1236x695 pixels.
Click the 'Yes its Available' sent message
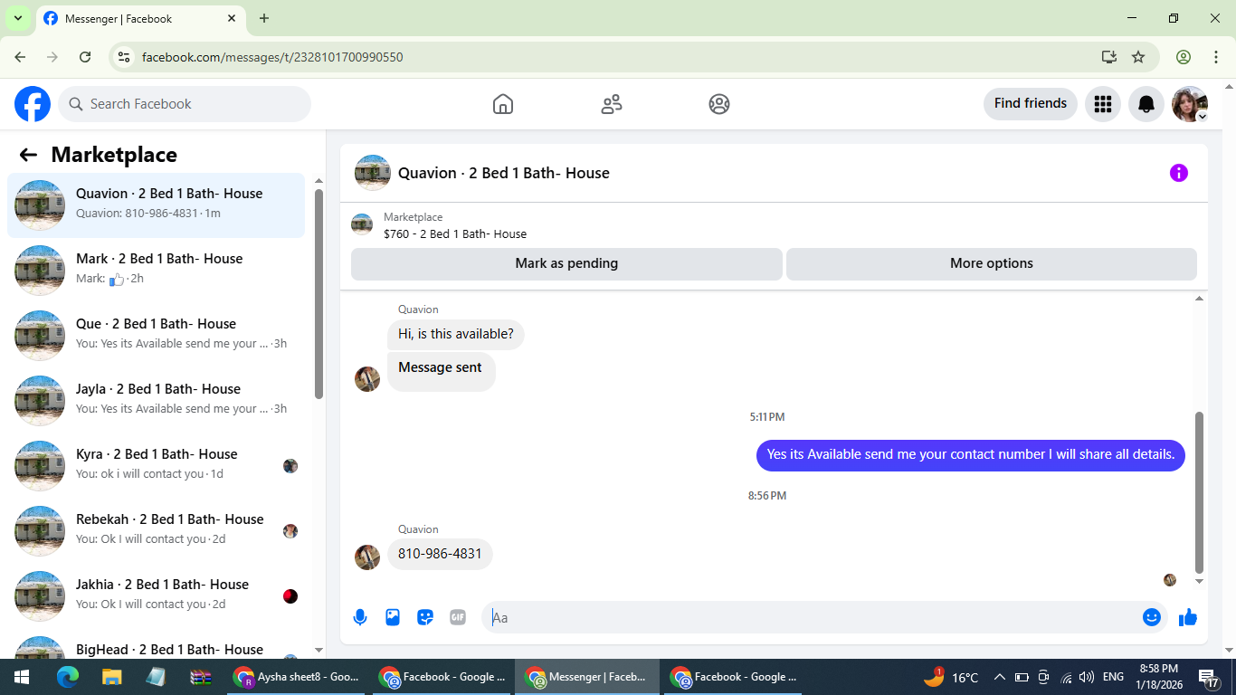(971, 454)
